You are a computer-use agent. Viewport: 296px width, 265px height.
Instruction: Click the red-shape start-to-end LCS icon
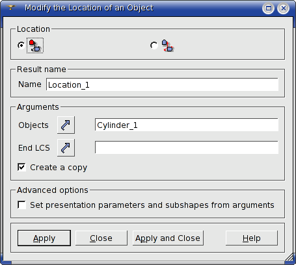(x=35, y=45)
